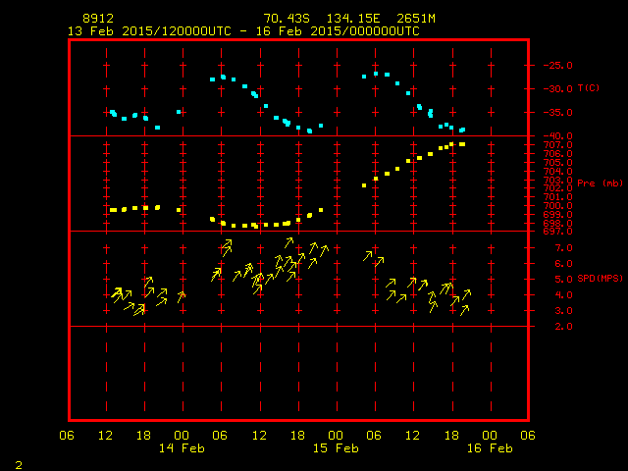Click the 697.0 pressure tick value

(x=557, y=232)
